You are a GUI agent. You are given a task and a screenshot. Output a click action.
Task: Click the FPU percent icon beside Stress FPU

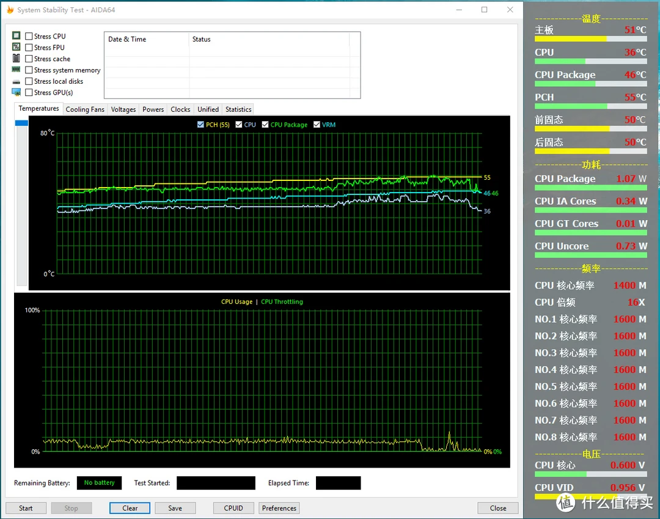click(16, 46)
